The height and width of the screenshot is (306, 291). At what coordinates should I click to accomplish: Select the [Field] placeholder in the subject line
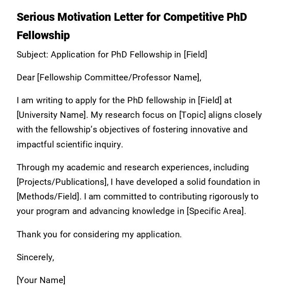click(x=195, y=55)
